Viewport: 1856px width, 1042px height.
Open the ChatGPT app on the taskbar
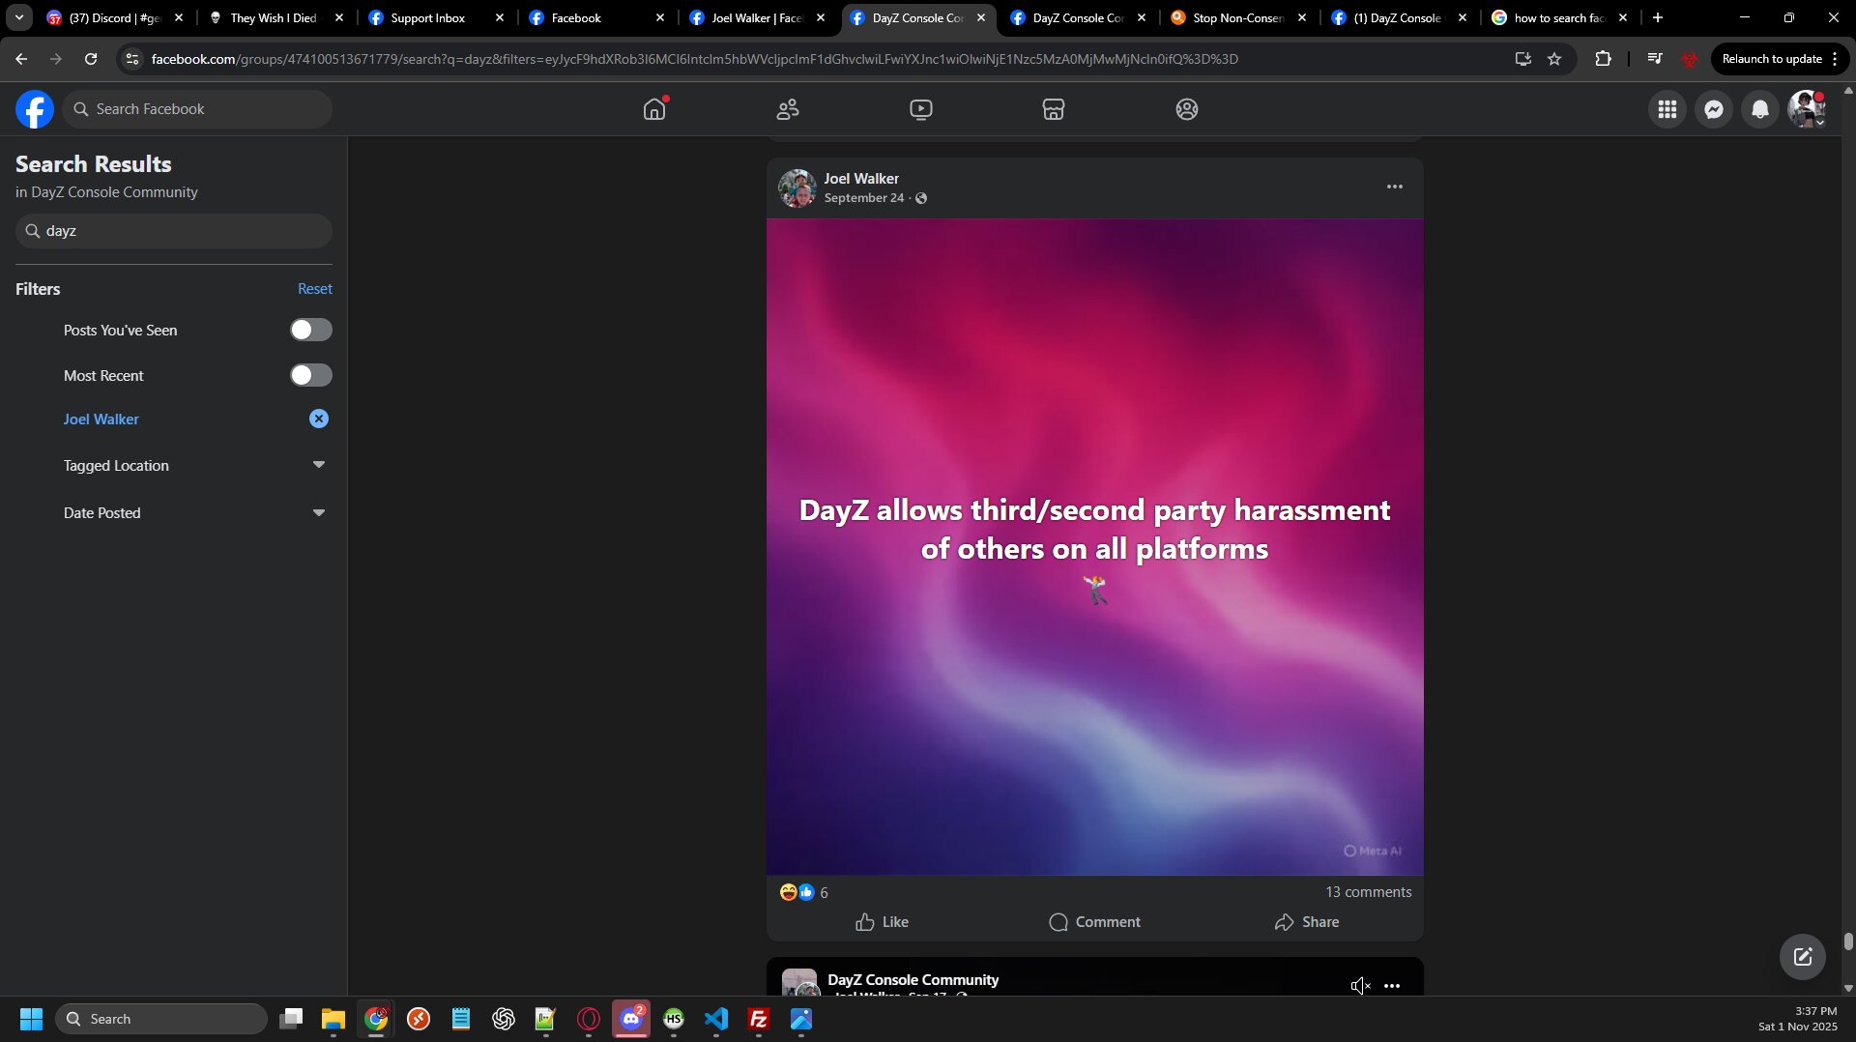[x=504, y=1019]
